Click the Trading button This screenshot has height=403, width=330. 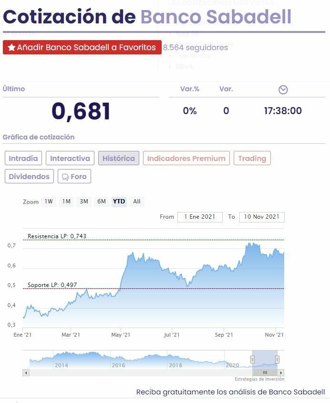tap(252, 158)
